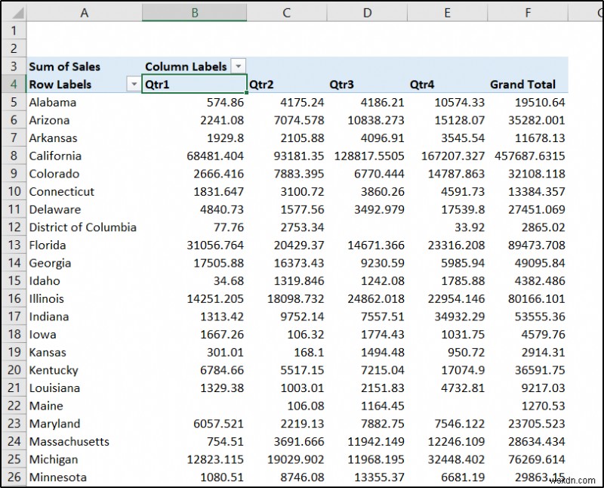The height and width of the screenshot is (488, 604).
Task: Open the Row Labels filter dropdown
Action: point(134,85)
